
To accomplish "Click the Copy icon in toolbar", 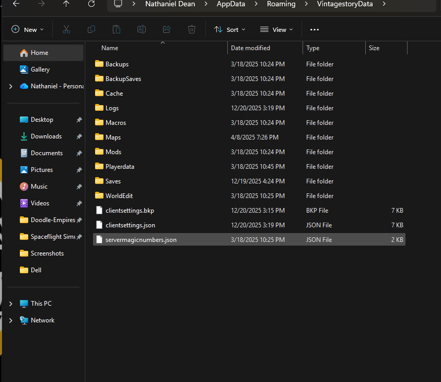I will [x=91, y=30].
